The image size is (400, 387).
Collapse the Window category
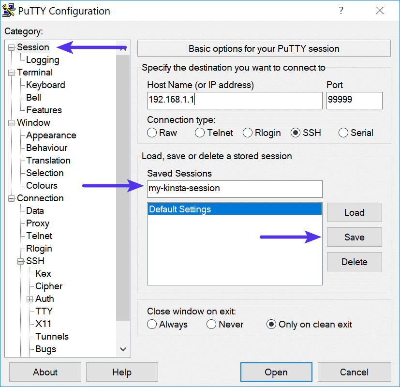tap(10, 122)
